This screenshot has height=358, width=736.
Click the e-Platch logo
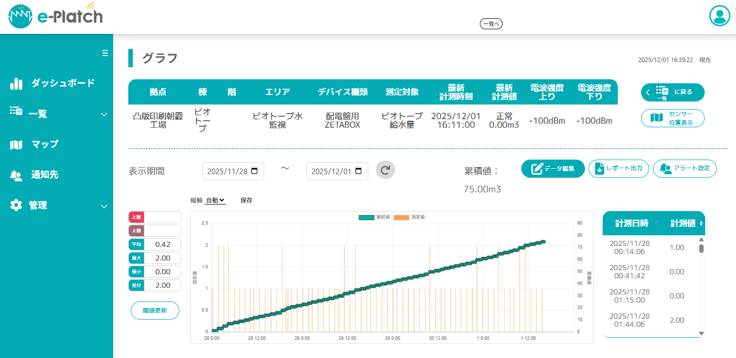[x=56, y=17]
